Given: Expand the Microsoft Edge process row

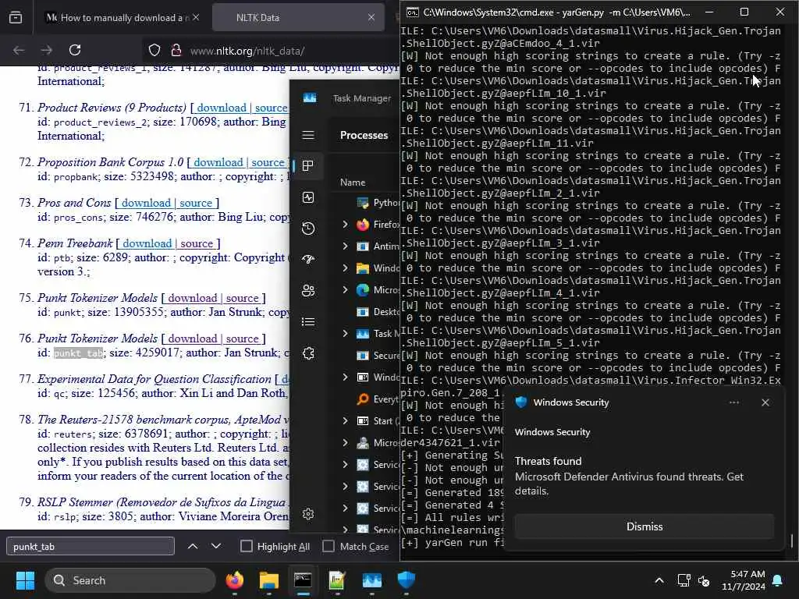Looking at the screenshot, I should click(346, 290).
